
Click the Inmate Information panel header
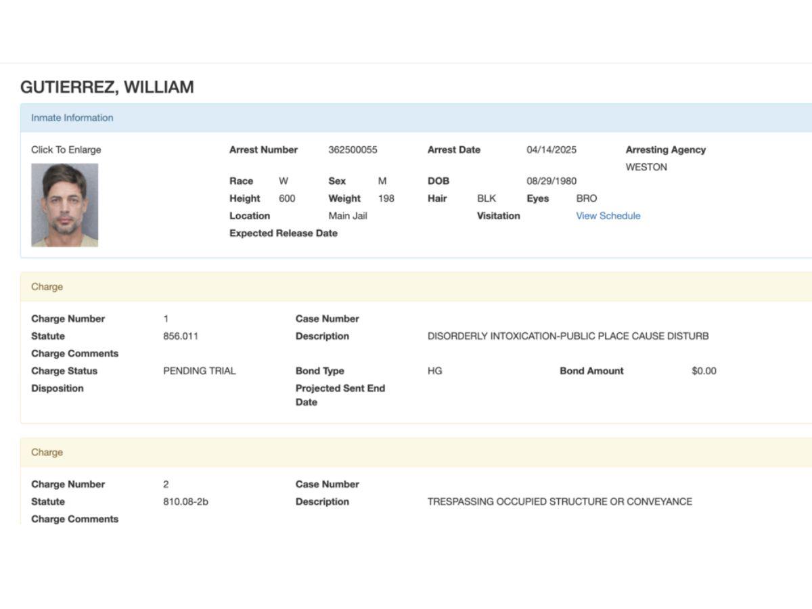72,118
